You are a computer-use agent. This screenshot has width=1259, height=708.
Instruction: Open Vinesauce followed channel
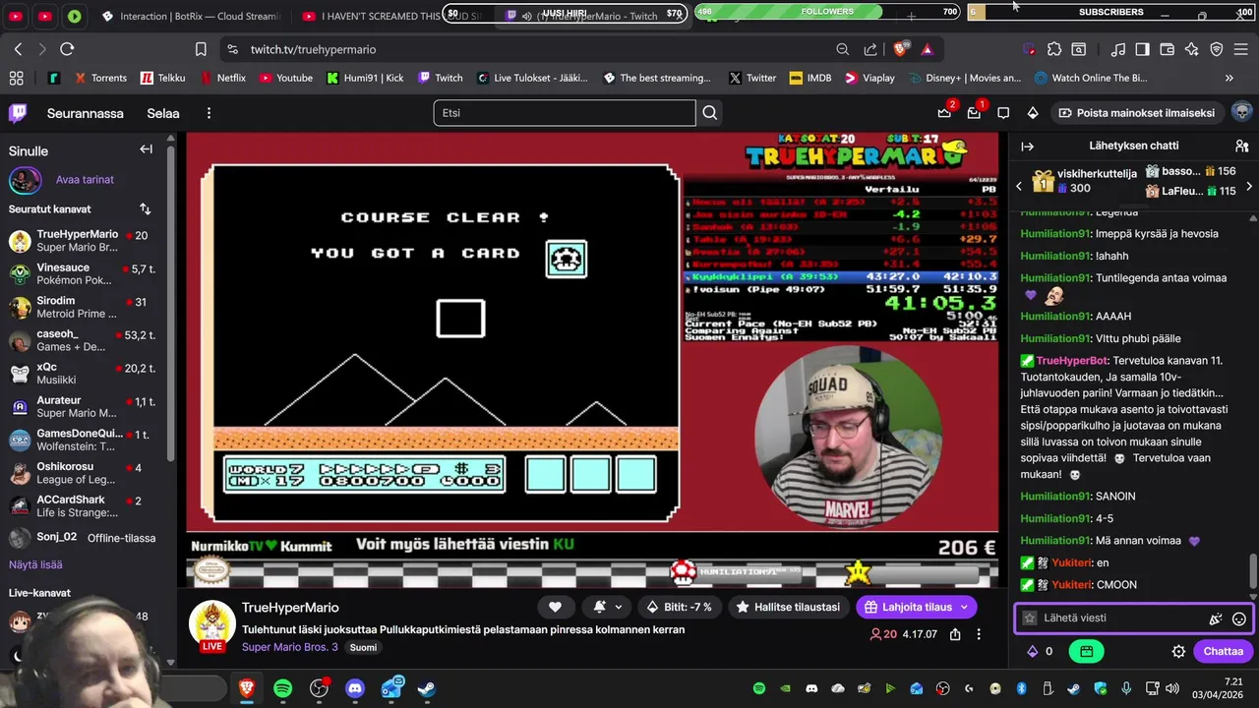83,273
